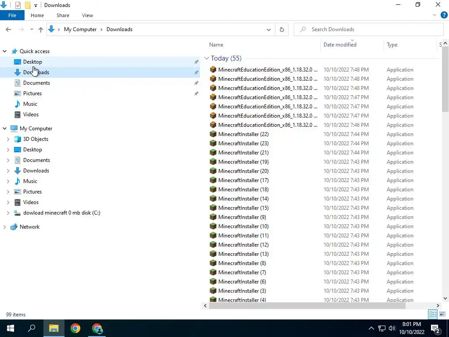
Task: Collapse the My Computer tree node
Action: (x=4, y=129)
